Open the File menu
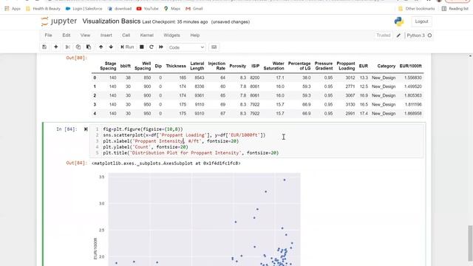The width and height of the screenshot is (473, 266). coord(48,35)
